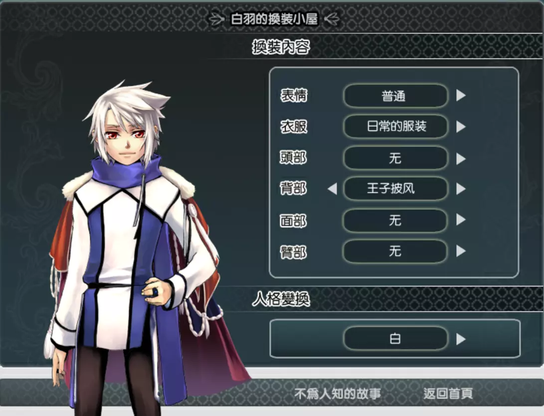Click next arrow beside 王子披风 selector
Screen dimensions: 544x416
tap(461, 189)
